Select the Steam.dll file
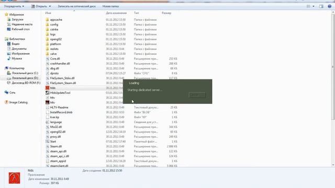This screenshot has width=335, height=188. click(56, 146)
